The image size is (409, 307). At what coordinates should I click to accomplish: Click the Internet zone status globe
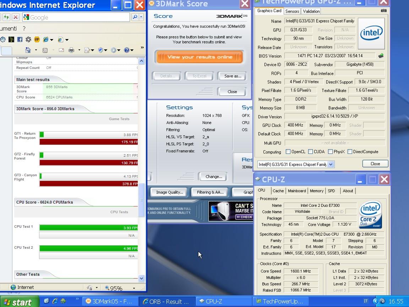click(13, 287)
